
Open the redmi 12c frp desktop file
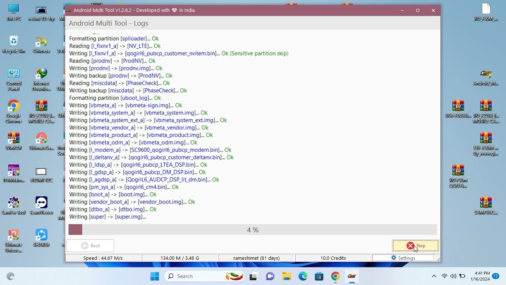pos(41,13)
